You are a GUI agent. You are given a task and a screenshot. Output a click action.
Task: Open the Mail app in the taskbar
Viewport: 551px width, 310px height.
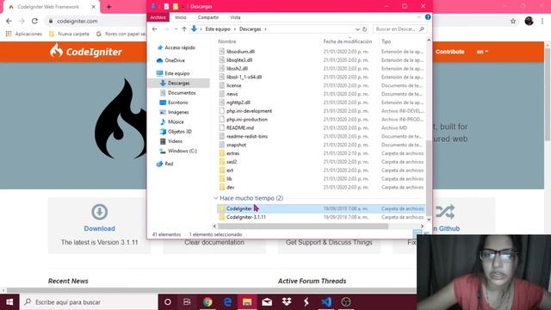pos(267,302)
